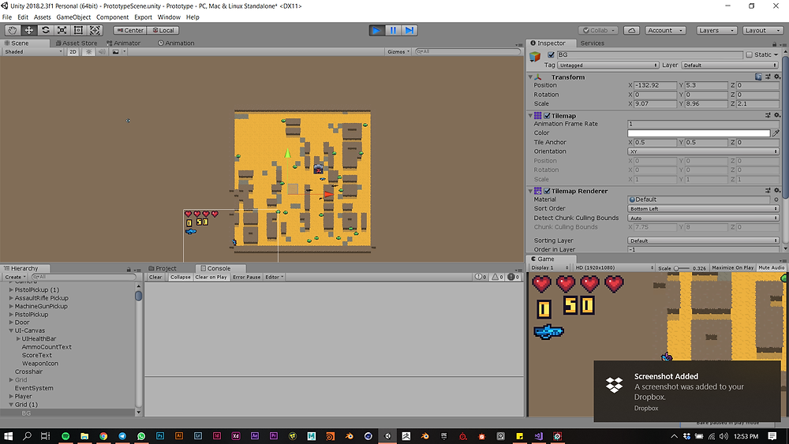This screenshot has height=444, width=789.
Task: Open the Transform component gear menu
Action: tap(777, 77)
